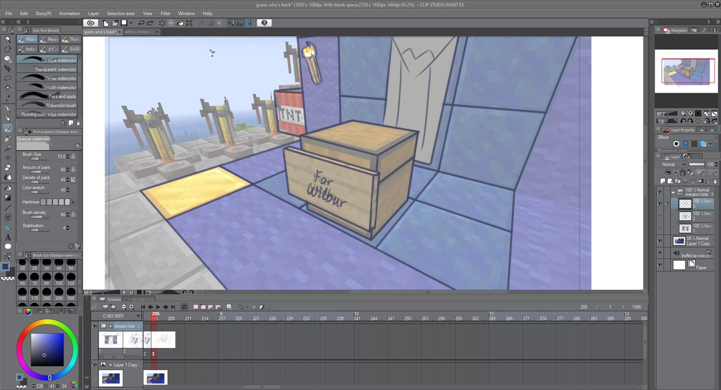Image resolution: width=721 pixels, height=390 pixels.
Task: Open the help question mark icon
Action: point(264,23)
